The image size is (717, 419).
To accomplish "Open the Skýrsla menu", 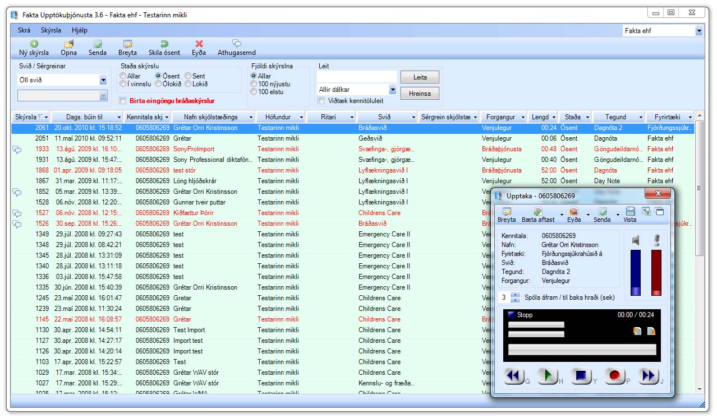I will pyautogui.click(x=51, y=30).
